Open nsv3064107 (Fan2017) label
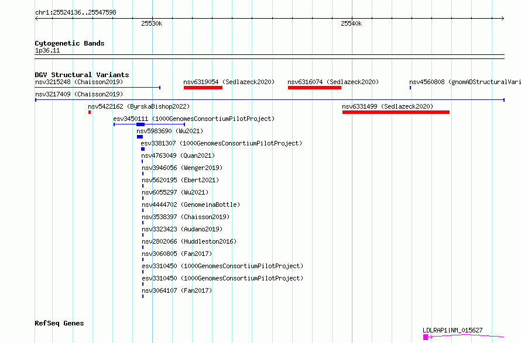The width and height of the screenshot is (521, 343). pos(177,290)
